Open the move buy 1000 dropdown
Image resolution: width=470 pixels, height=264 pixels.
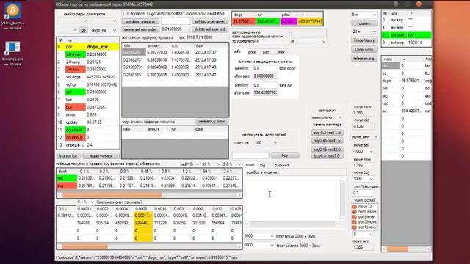(x=363, y=179)
